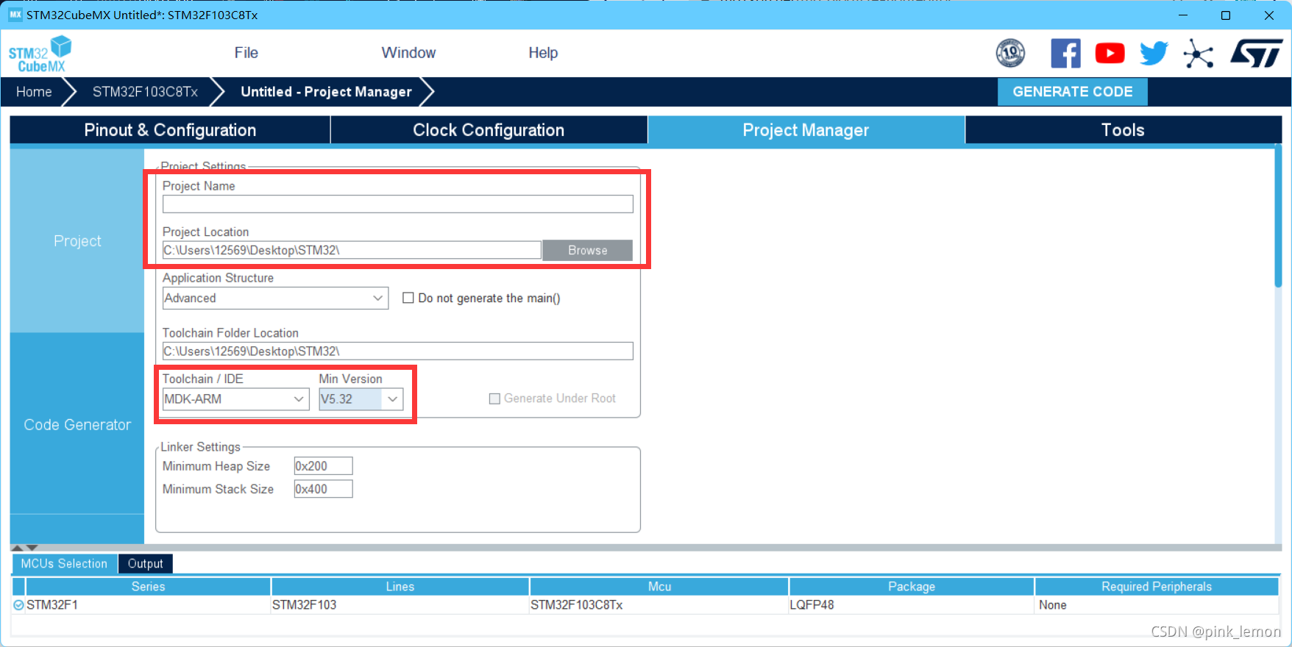Viewport: 1292px width, 647px height.
Task: Switch to Pinout & Configuration tab
Action: [x=170, y=130]
